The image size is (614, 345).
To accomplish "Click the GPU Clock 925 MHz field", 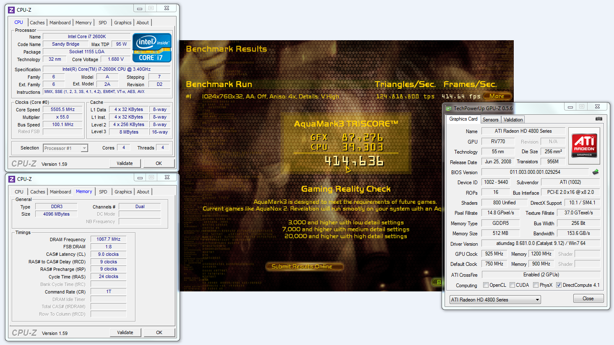I will point(494,254).
